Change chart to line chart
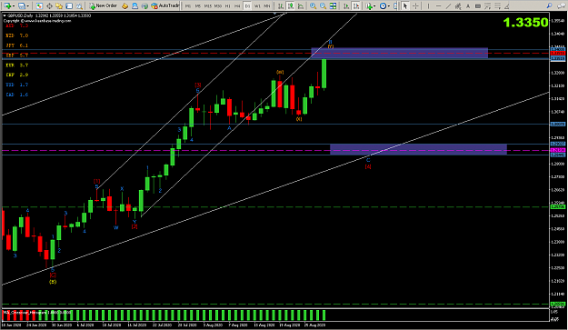This screenshot has width=568, height=330. click(x=301, y=5)
